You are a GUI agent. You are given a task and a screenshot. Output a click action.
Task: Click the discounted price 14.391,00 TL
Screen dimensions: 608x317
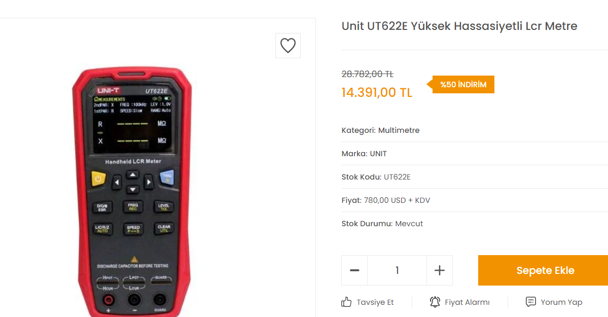click(377, 93)
